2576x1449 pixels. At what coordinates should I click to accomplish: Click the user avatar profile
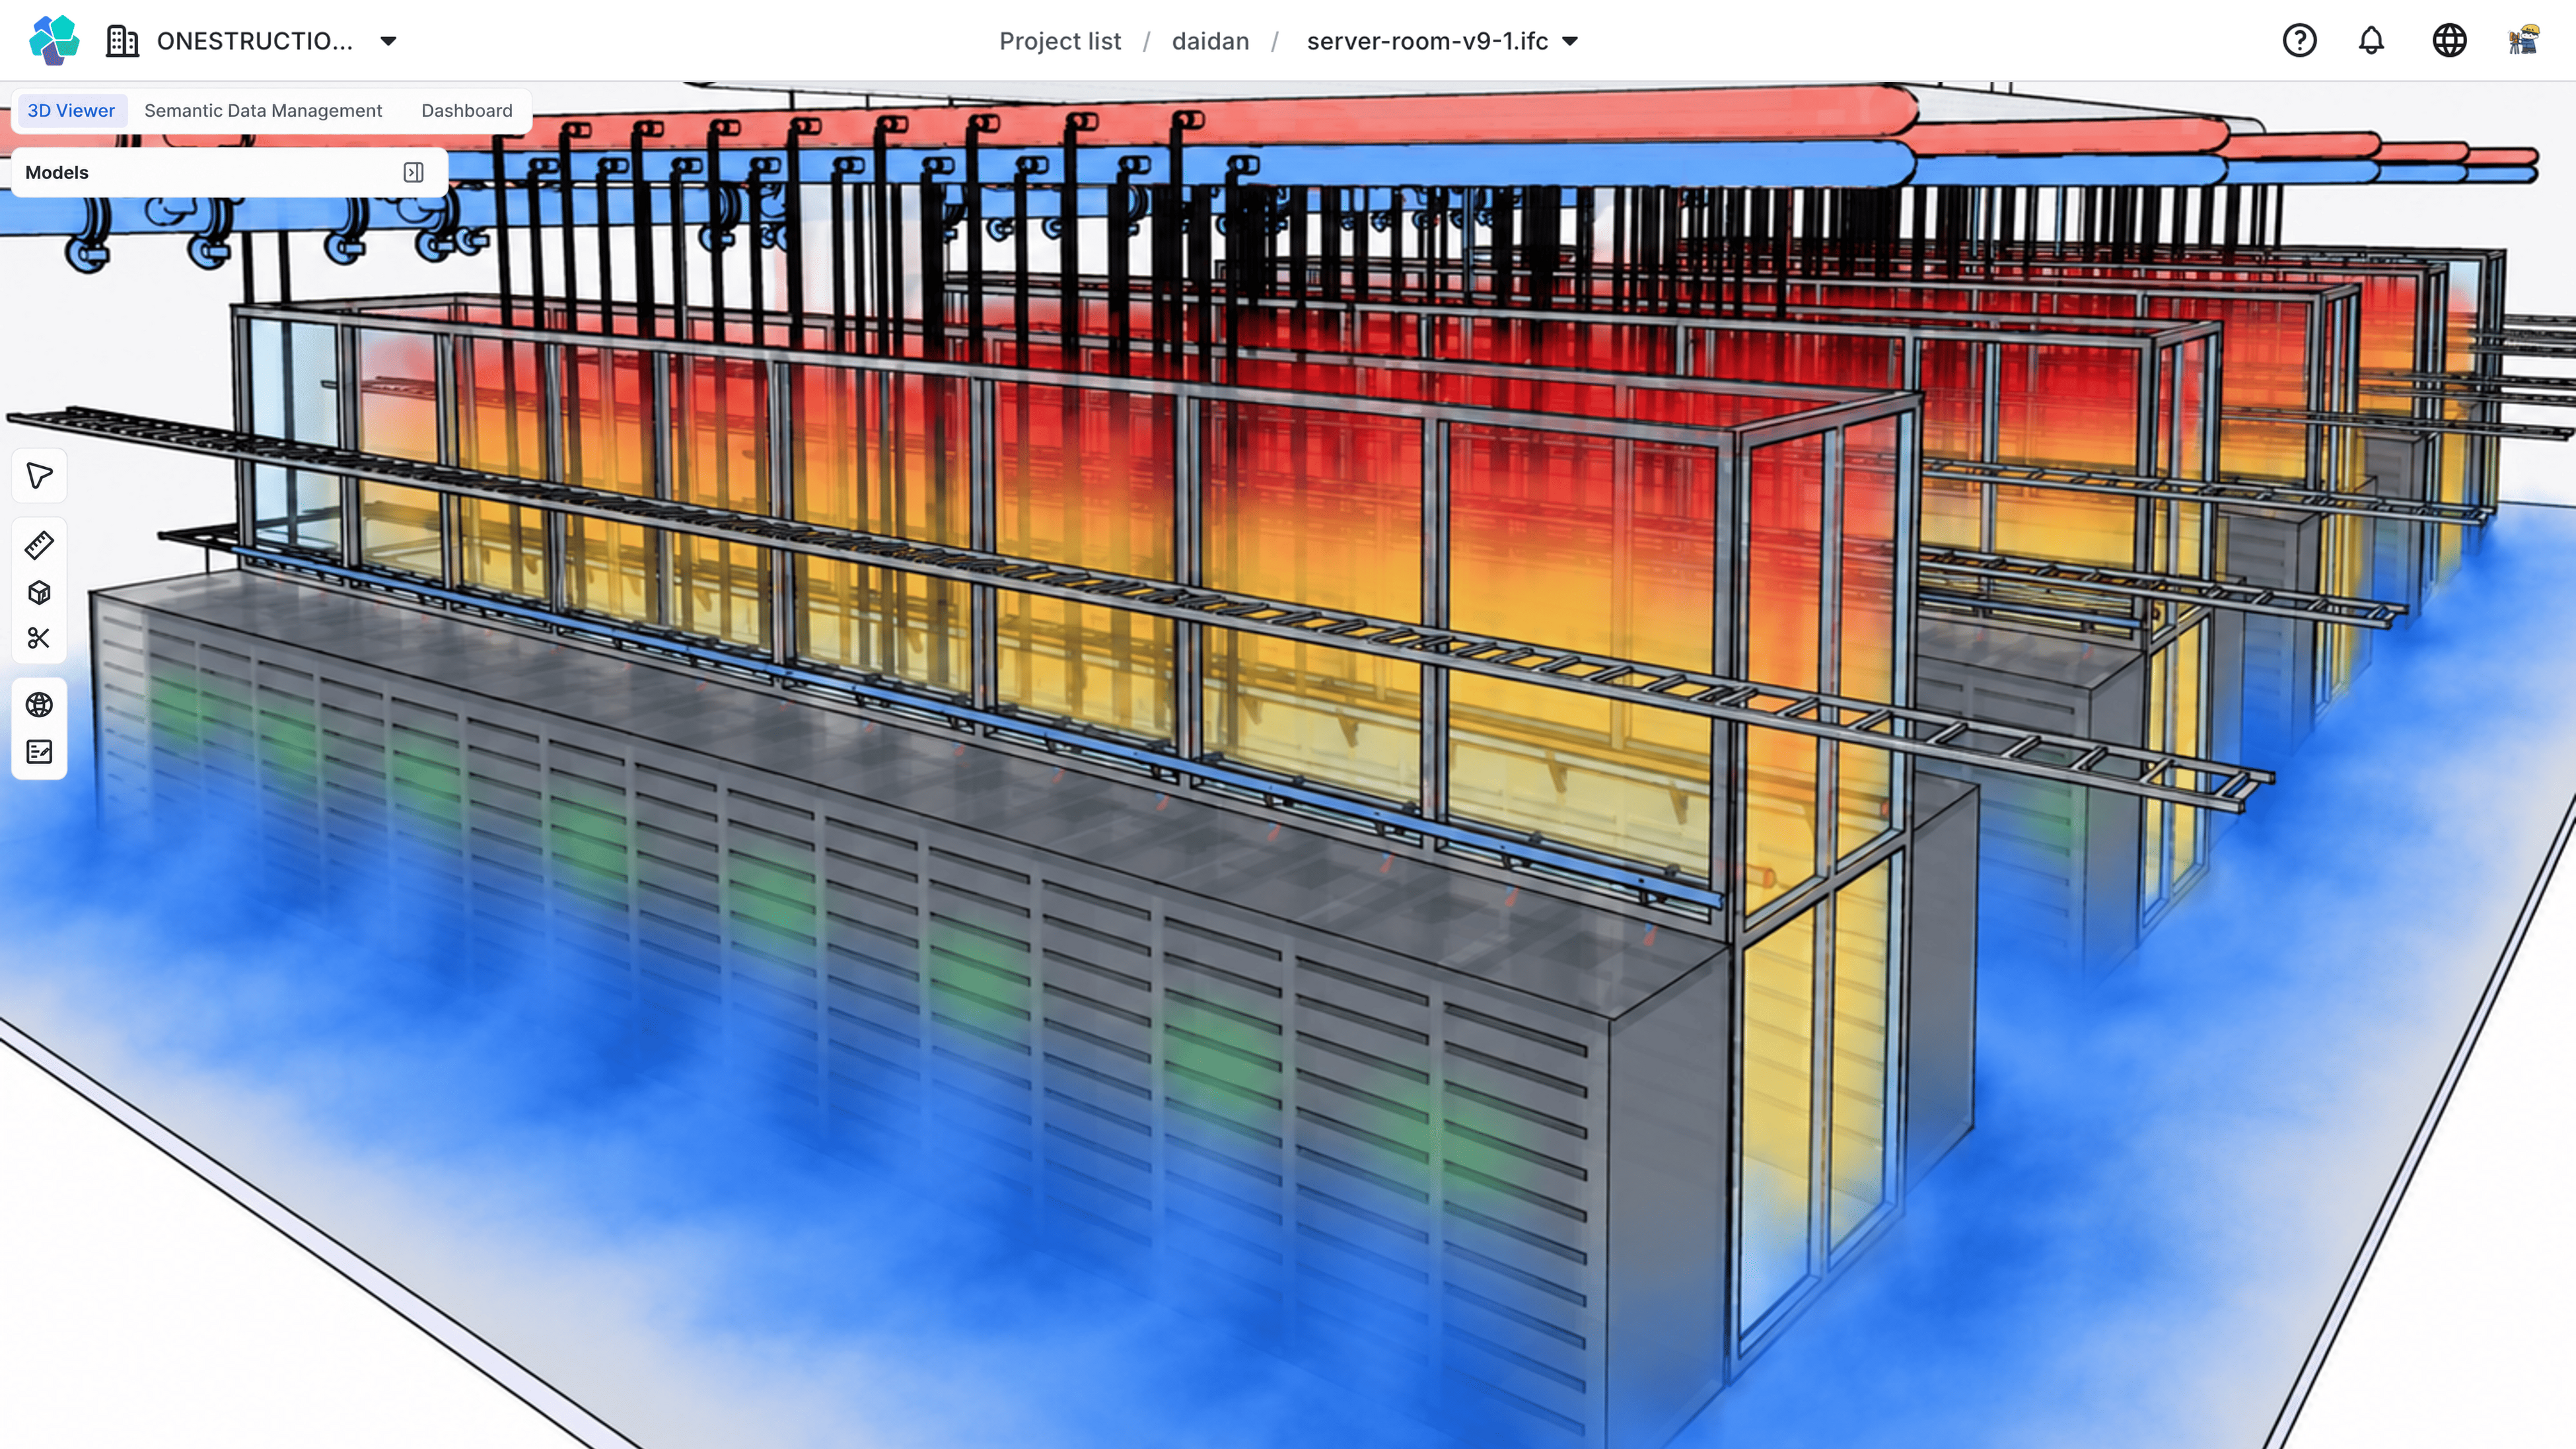2524,41
